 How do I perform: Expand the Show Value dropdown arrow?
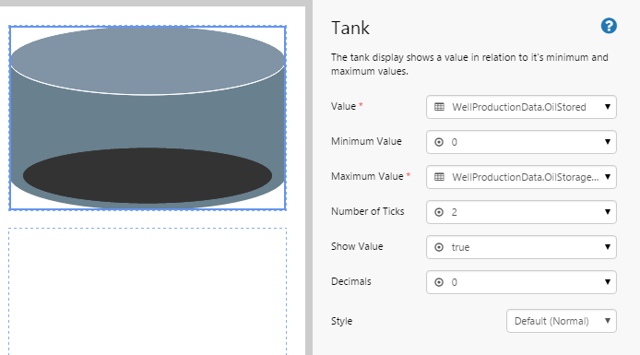pos(608,247)
